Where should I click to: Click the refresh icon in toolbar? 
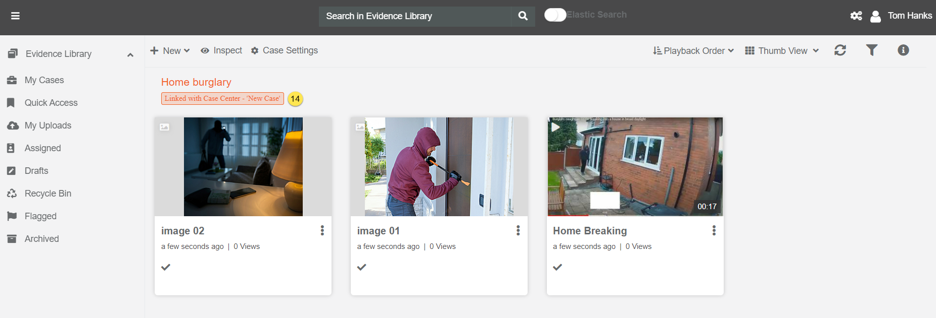(840, 50)
